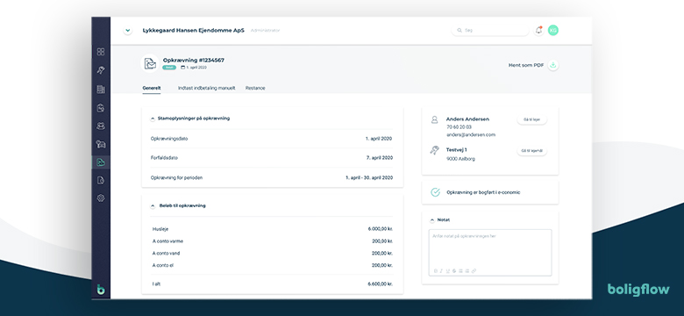684x316 pixels.
Task: Toggle italic formatting in note editor
Action: point(441,271)
